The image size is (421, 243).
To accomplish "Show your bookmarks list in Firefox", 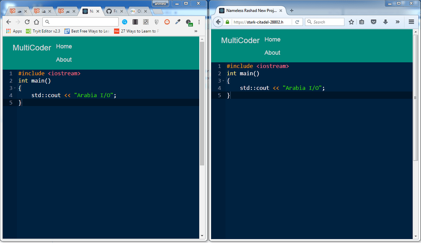I will [x=362, y=22].
